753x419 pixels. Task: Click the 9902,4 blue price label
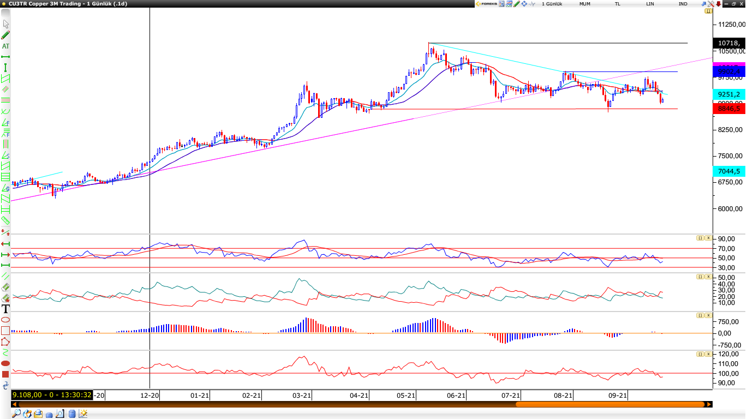tap(729, 71)
